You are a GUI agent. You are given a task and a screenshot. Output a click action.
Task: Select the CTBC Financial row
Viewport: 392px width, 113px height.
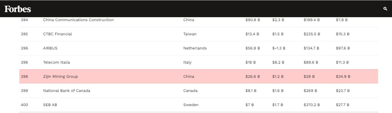pos(199,34)
